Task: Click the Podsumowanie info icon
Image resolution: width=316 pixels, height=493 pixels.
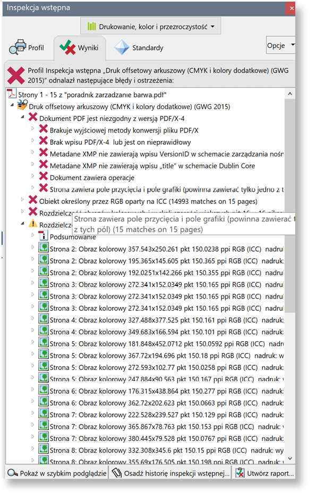Action: pos(43,236)
